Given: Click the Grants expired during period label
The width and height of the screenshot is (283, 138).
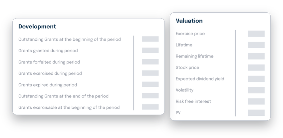Looking at the screenshot, I should (48, 84).
